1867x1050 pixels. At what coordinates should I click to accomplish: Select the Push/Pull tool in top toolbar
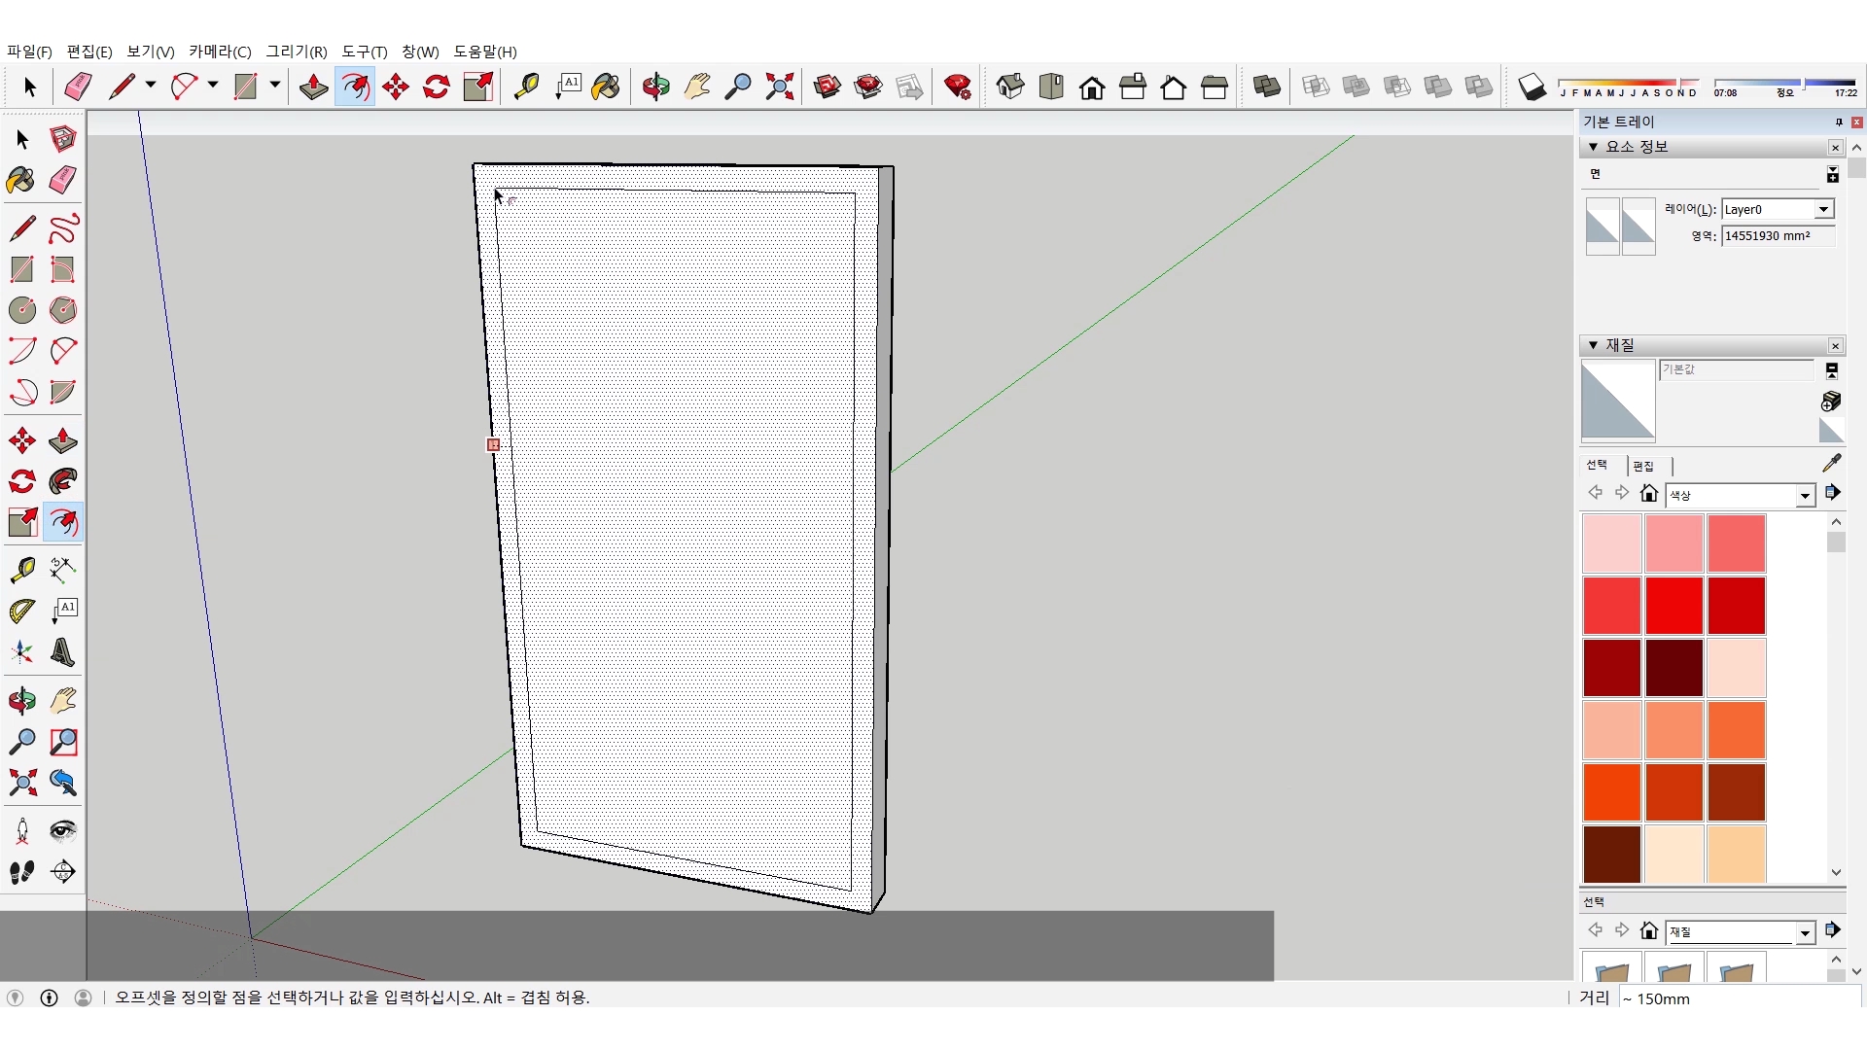pyautogui.click(x=313, y=87)
